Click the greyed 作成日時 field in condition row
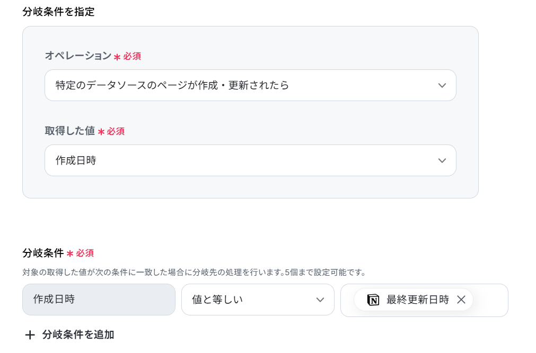Image resolution: width=536 pixels, height=353 pixels. 99,300
